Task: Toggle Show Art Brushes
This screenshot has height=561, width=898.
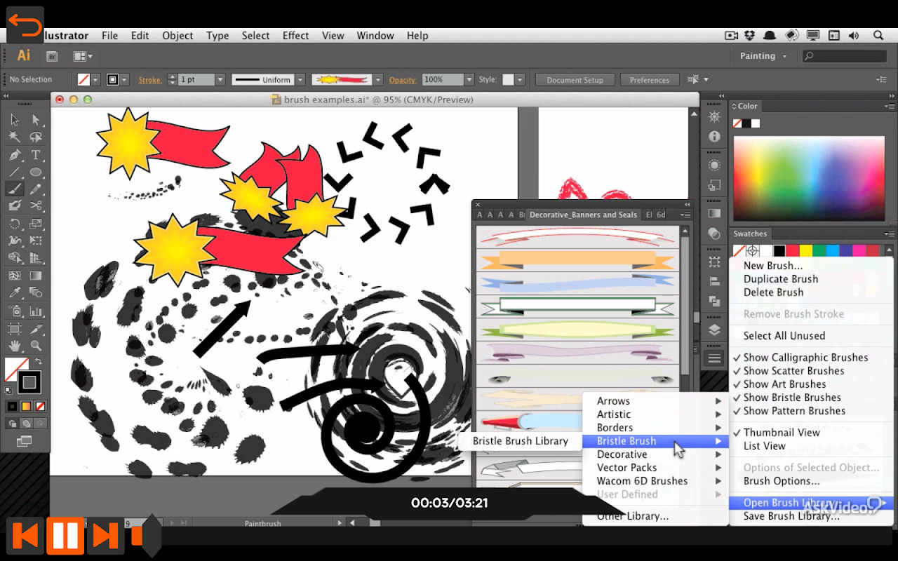Action: [784, 384]
